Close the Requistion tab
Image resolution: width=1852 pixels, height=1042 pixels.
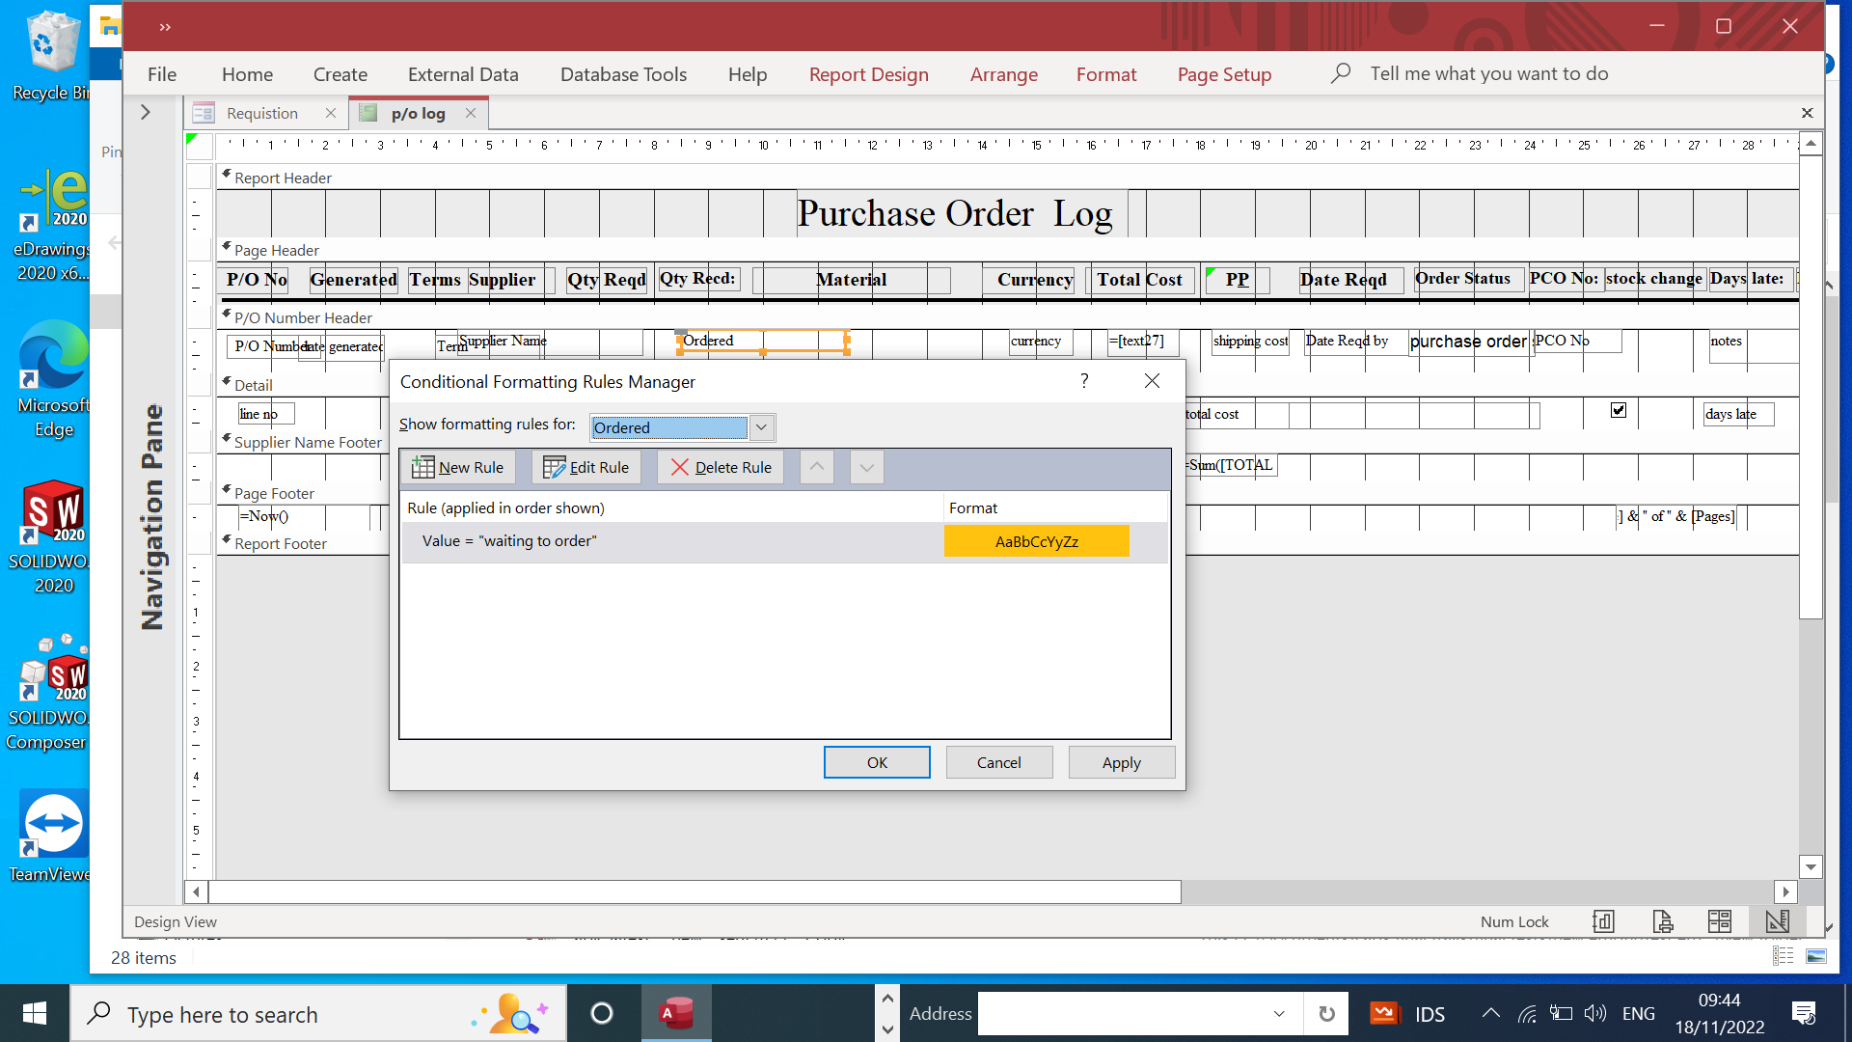pos(331,113)
